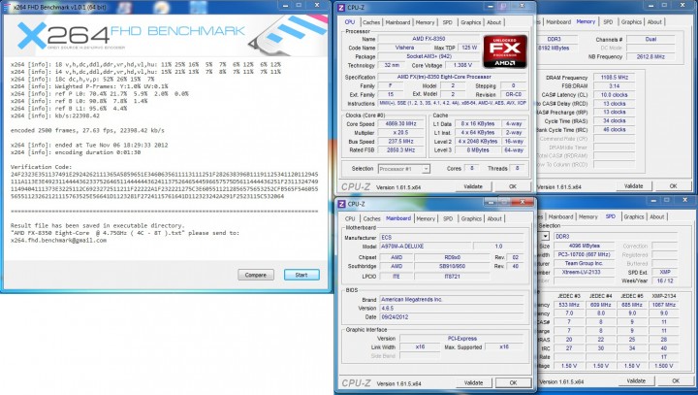Open About tab in the ECS motherboard window
Image resolution: width=698 pixels, height=395 pixels.
pyautogui.click(x=494, y=218)
